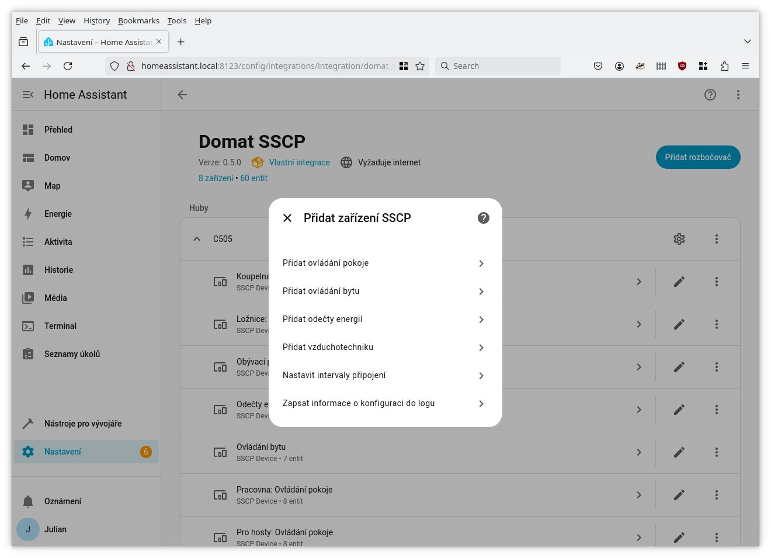The width and height of the screenshot is (771, 558).
Task: Open page overflow menu in top bar
Action: (738, 95)
